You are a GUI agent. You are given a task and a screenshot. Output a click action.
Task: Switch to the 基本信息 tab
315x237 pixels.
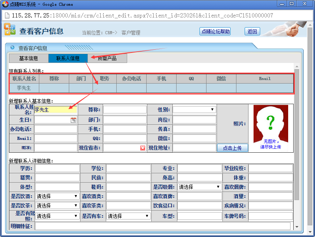[x=29, y=59]
